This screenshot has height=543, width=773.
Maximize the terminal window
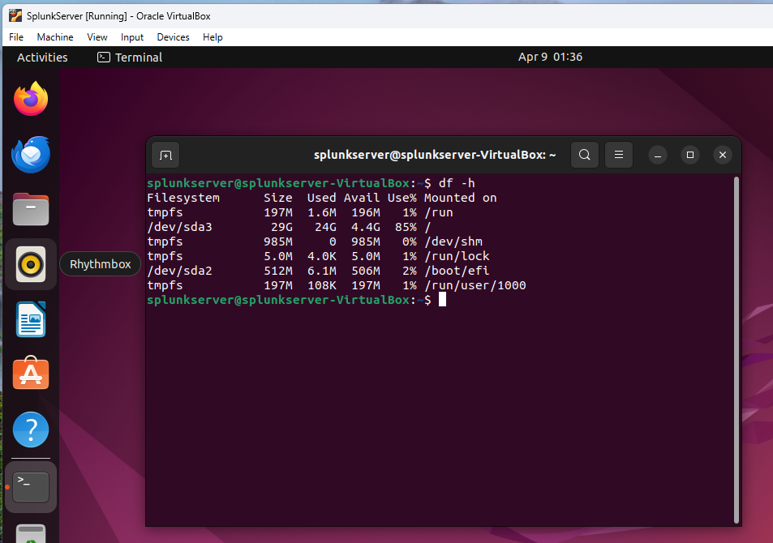coord(690,156)
